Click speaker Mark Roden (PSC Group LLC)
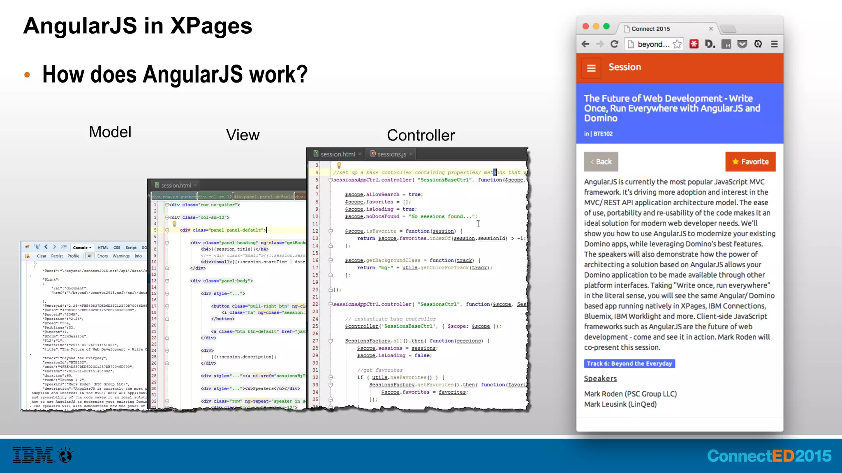This screenshot has width=842, height=473. [x=630, y=394]
